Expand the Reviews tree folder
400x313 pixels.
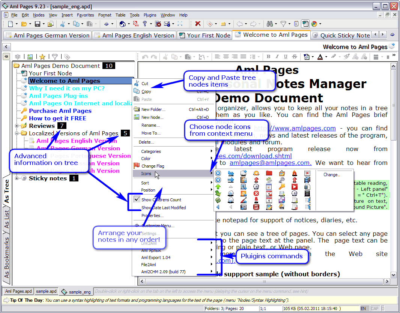[17, 126]
